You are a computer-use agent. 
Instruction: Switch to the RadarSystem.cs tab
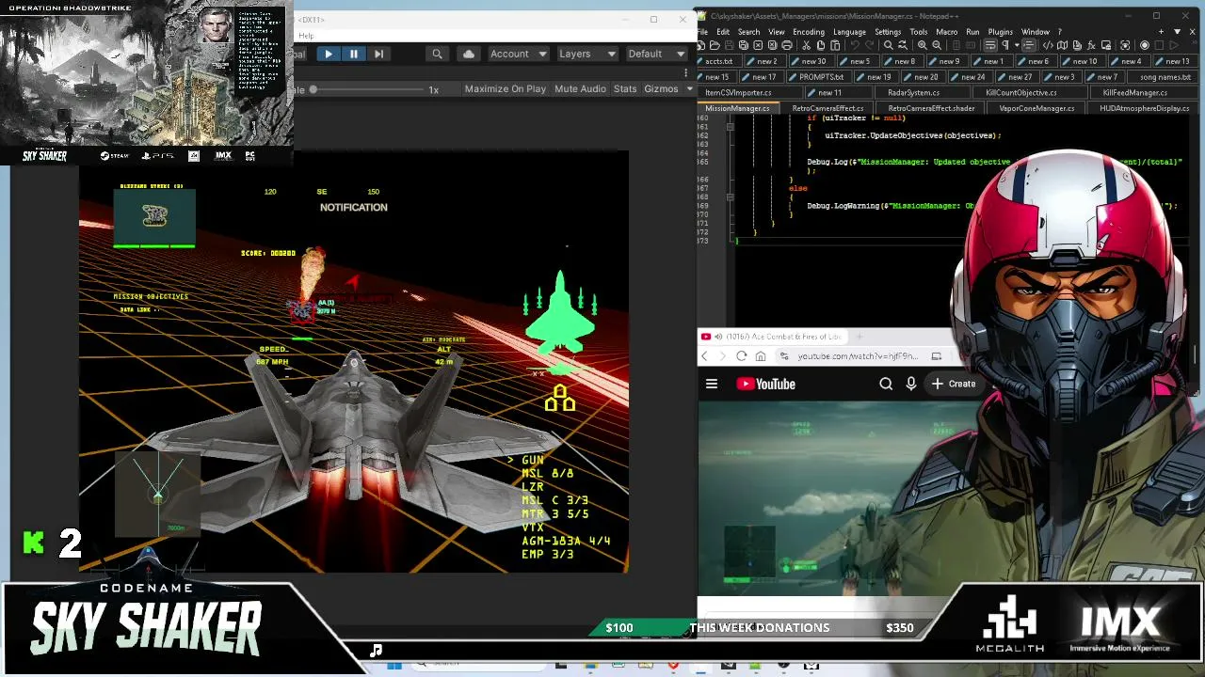[x=913, y=93]
